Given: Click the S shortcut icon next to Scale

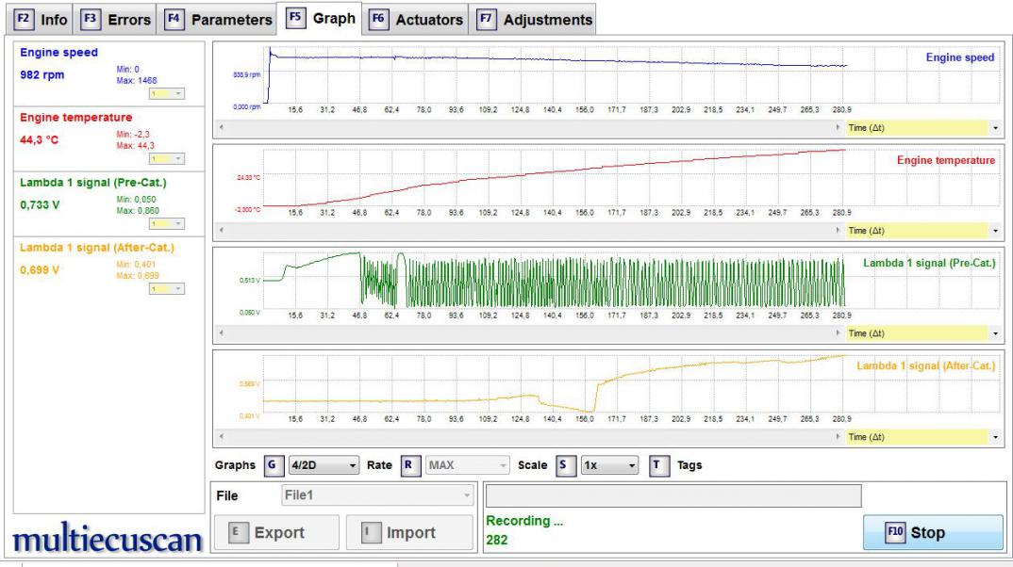Looking at the screenshot, I should tap(565, 465).
